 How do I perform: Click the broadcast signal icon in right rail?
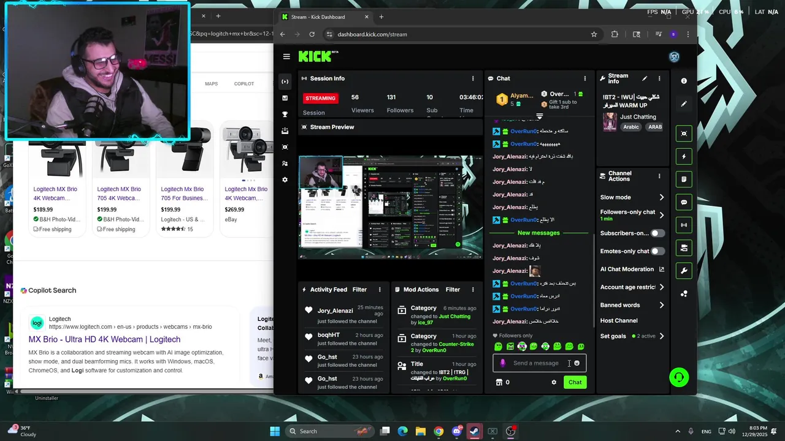click(684, 225)
